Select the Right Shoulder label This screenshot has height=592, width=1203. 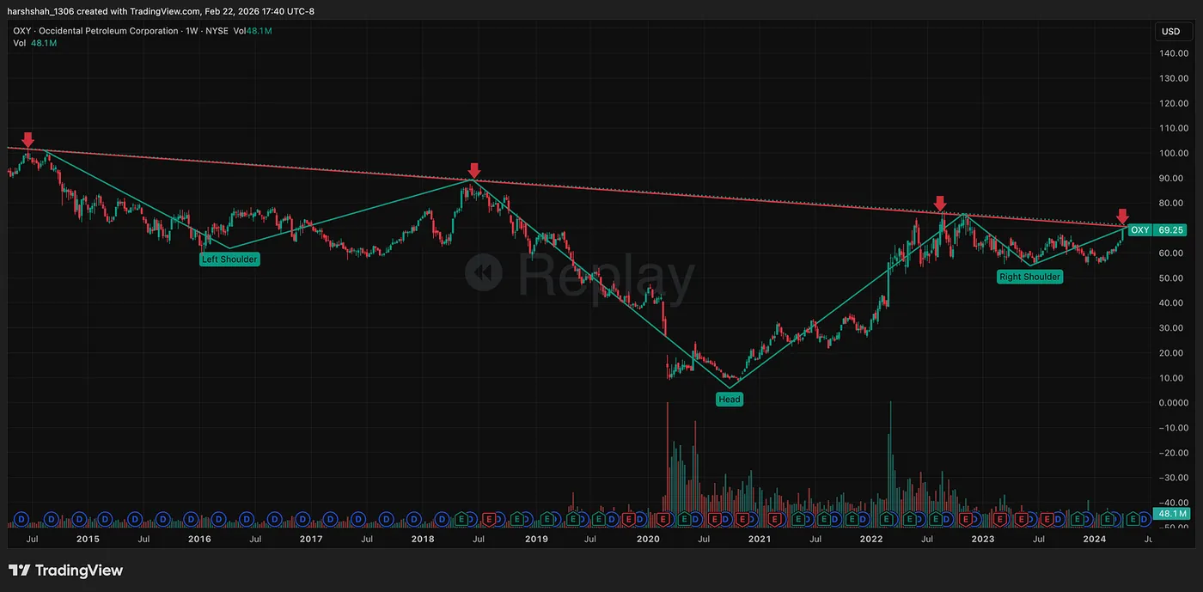[1029, 277]
